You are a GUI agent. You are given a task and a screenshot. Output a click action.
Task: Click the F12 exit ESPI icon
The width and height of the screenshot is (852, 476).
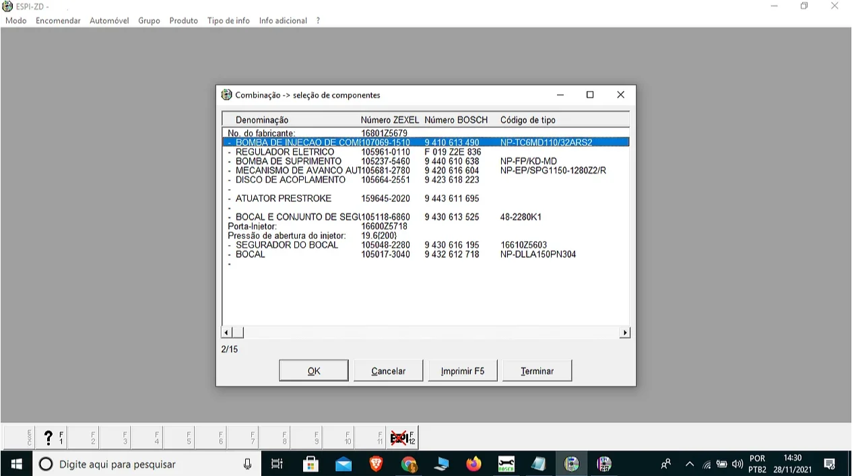(403, 438)
